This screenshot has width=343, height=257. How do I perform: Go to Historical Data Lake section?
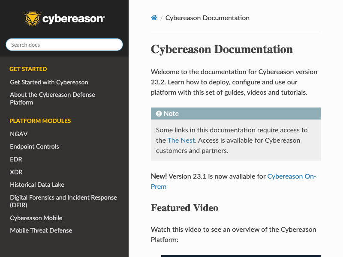37,185
